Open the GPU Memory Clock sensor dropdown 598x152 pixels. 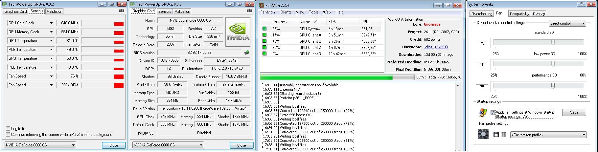51,32
